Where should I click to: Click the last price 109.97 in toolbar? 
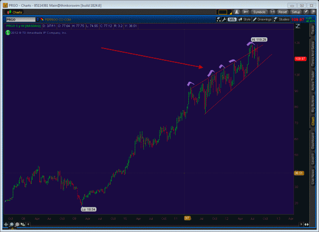(298, 19)
